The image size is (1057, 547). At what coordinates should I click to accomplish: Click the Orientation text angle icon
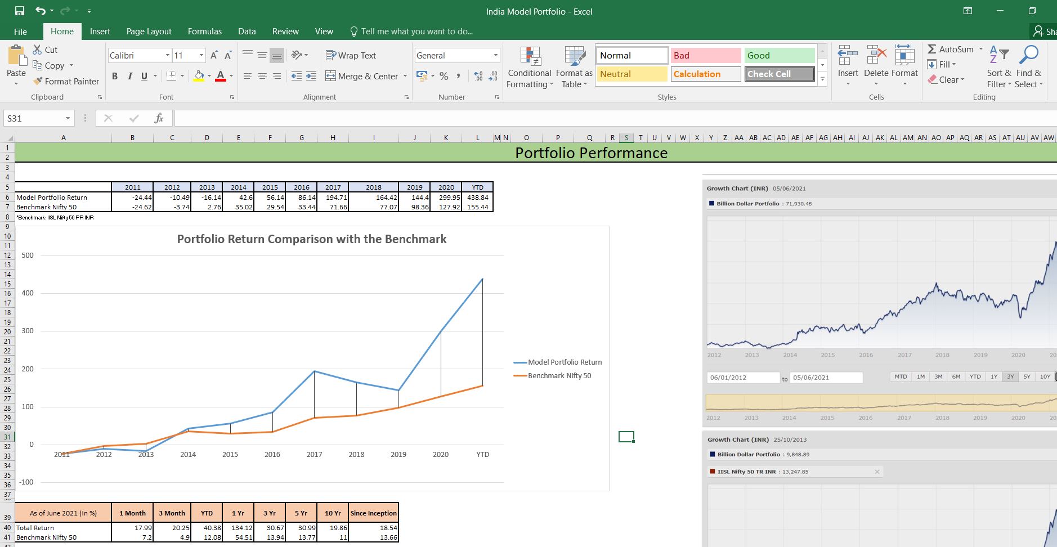click(297, 55)
